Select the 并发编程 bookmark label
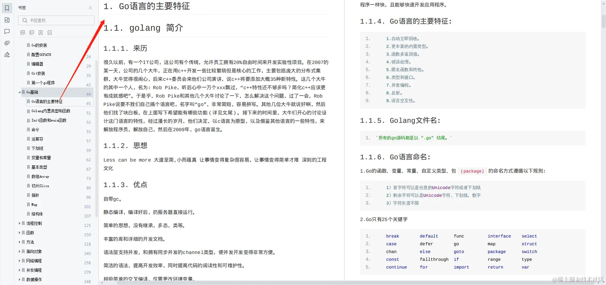This screenshot has height=285, width=606. pyautogui.click(x=34, y=270)
